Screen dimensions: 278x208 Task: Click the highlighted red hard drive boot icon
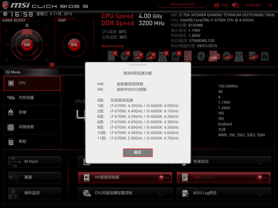188,56
